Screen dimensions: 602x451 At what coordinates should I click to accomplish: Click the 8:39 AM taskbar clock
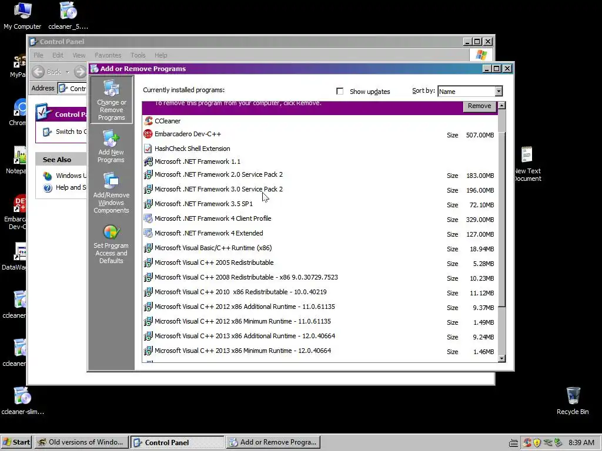coord(581,443)
